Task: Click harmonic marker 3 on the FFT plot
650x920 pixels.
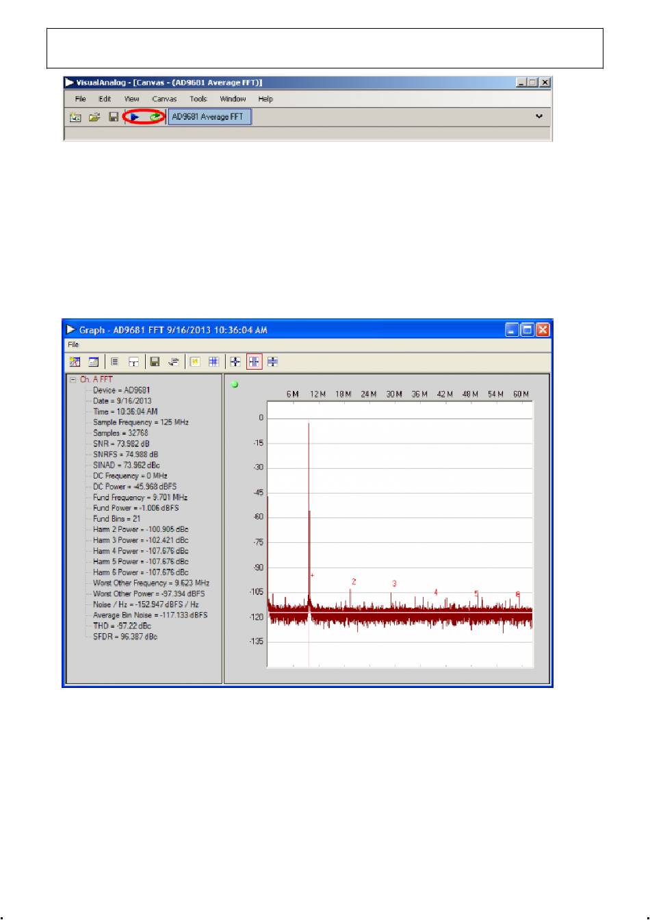Action: (x=394, y=584)
